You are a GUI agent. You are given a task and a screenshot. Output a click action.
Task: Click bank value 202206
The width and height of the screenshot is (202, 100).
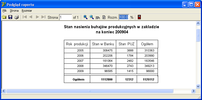(x=107, y=56)
